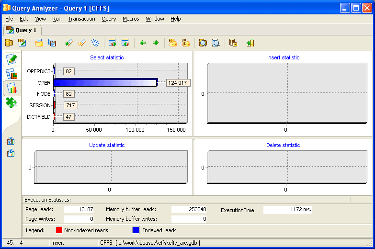The width and height of the screenshot is (375, 249).
Task: Click the green left arrow toolbar button
Action: (143, 43)
